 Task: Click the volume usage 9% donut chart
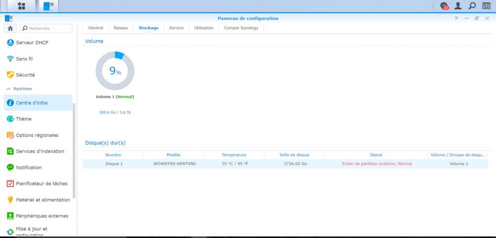115,71
